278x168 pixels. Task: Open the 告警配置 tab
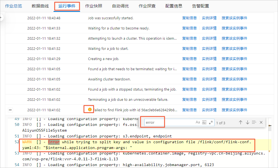[200, 6]
